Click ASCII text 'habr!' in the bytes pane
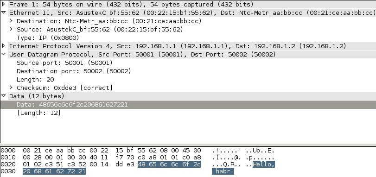Viewport: 376px width, 177px height. pyautogui.click(x=225, y=171)
